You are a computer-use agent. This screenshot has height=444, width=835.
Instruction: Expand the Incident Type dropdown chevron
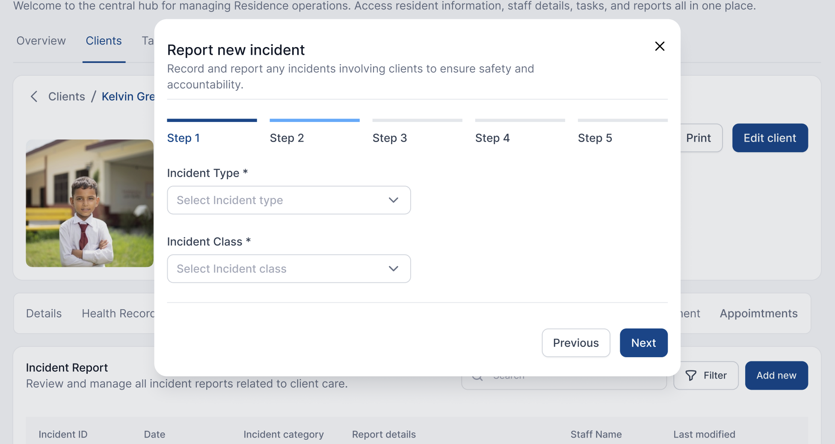[394, 200]
